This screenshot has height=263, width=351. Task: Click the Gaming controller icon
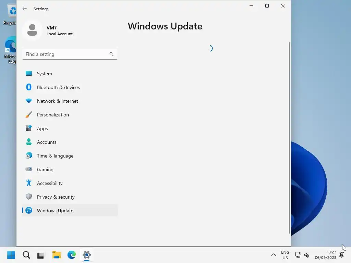point(29,169)
